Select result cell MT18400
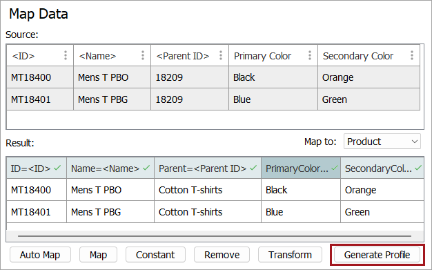Viewport: 432px width, 270px height. (37, 190)
